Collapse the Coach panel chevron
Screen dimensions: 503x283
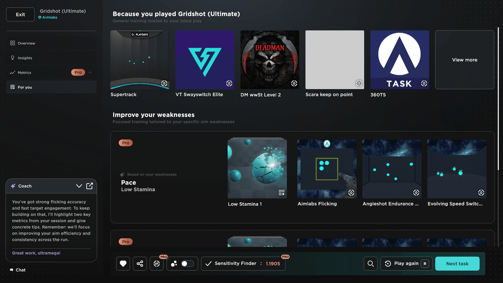coord(79,186)
